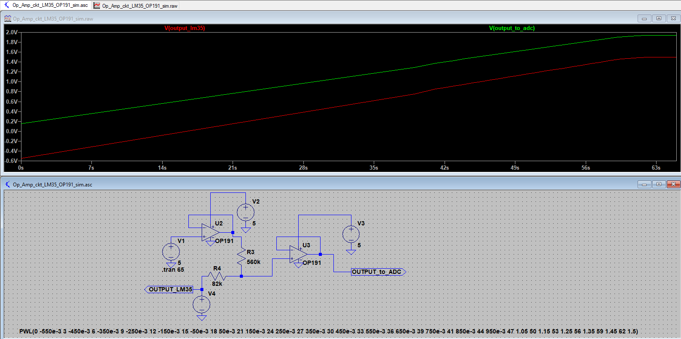Image resolution: width=681 pixels, height=339 pixels.
Task: Click the U2 reference designator
Action: coord(219,223)
